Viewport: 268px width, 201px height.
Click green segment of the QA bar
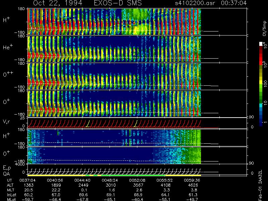pyautogui.click(x=133, y=175)
